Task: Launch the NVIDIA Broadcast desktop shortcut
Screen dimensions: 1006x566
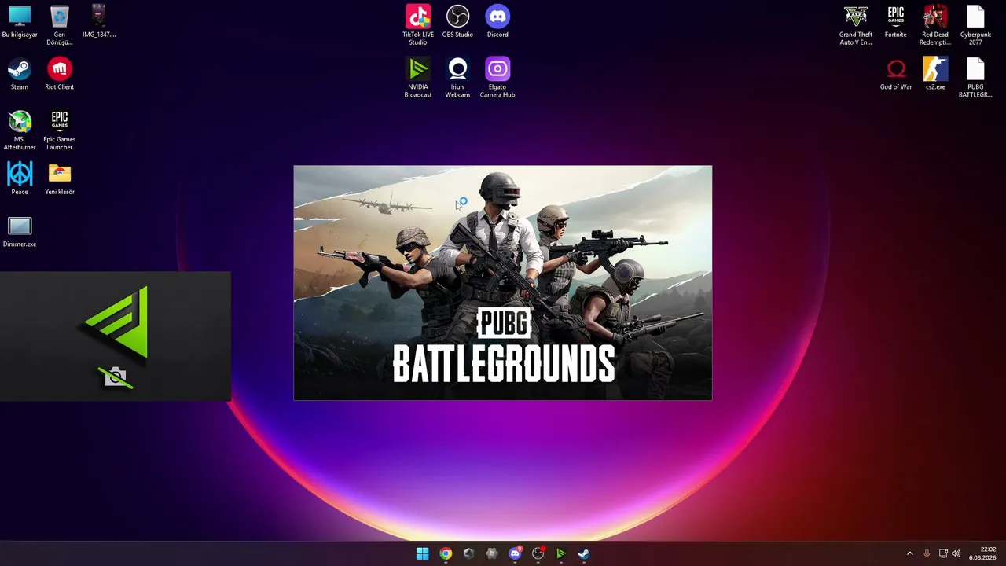Action: (418, 78)
